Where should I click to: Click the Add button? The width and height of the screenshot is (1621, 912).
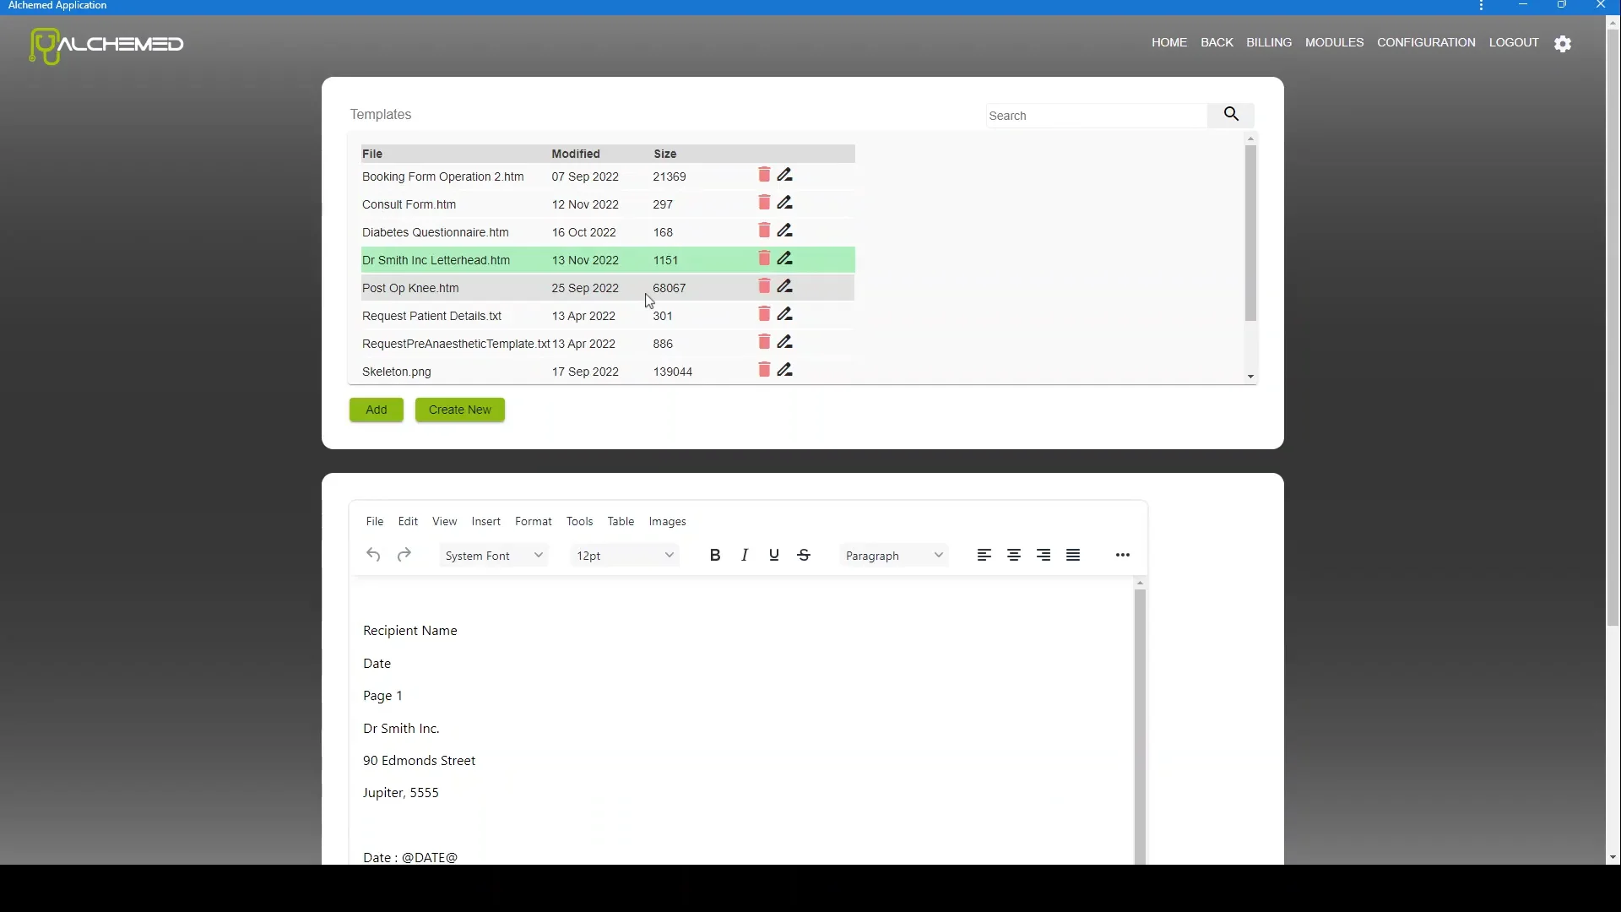[x=377, y=410]
